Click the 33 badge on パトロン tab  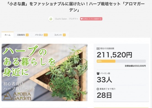[x=46, y=35]
